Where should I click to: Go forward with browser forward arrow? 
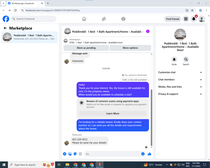tap(9, 10)
